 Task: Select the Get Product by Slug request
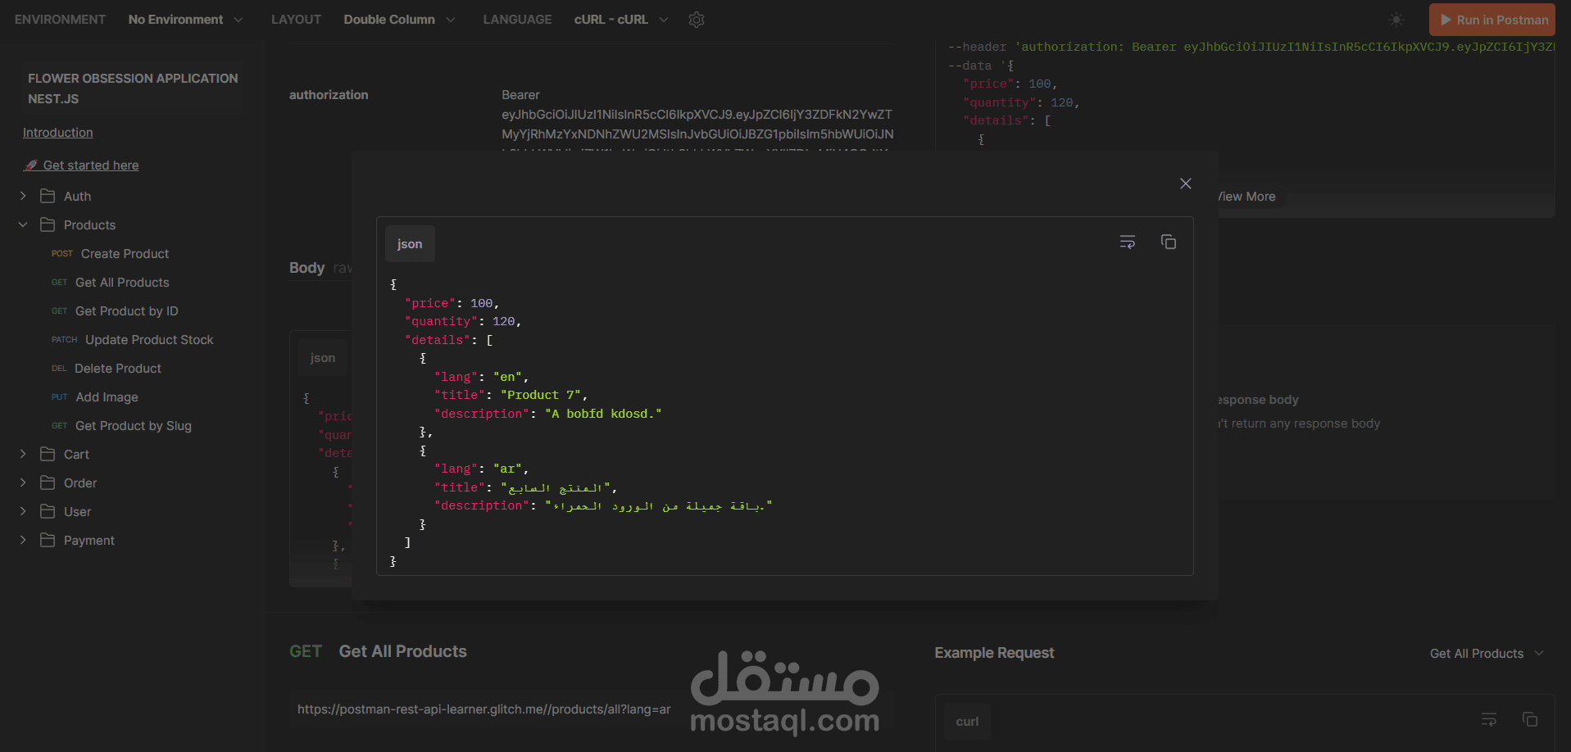click(x=134, y=426)
